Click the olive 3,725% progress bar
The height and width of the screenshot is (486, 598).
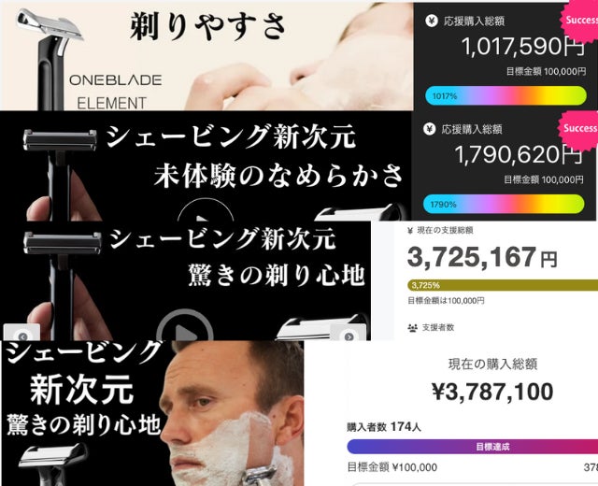(x=503, y=285)
